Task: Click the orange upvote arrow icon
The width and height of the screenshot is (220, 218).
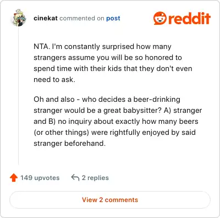Action: tap(14, 178)
